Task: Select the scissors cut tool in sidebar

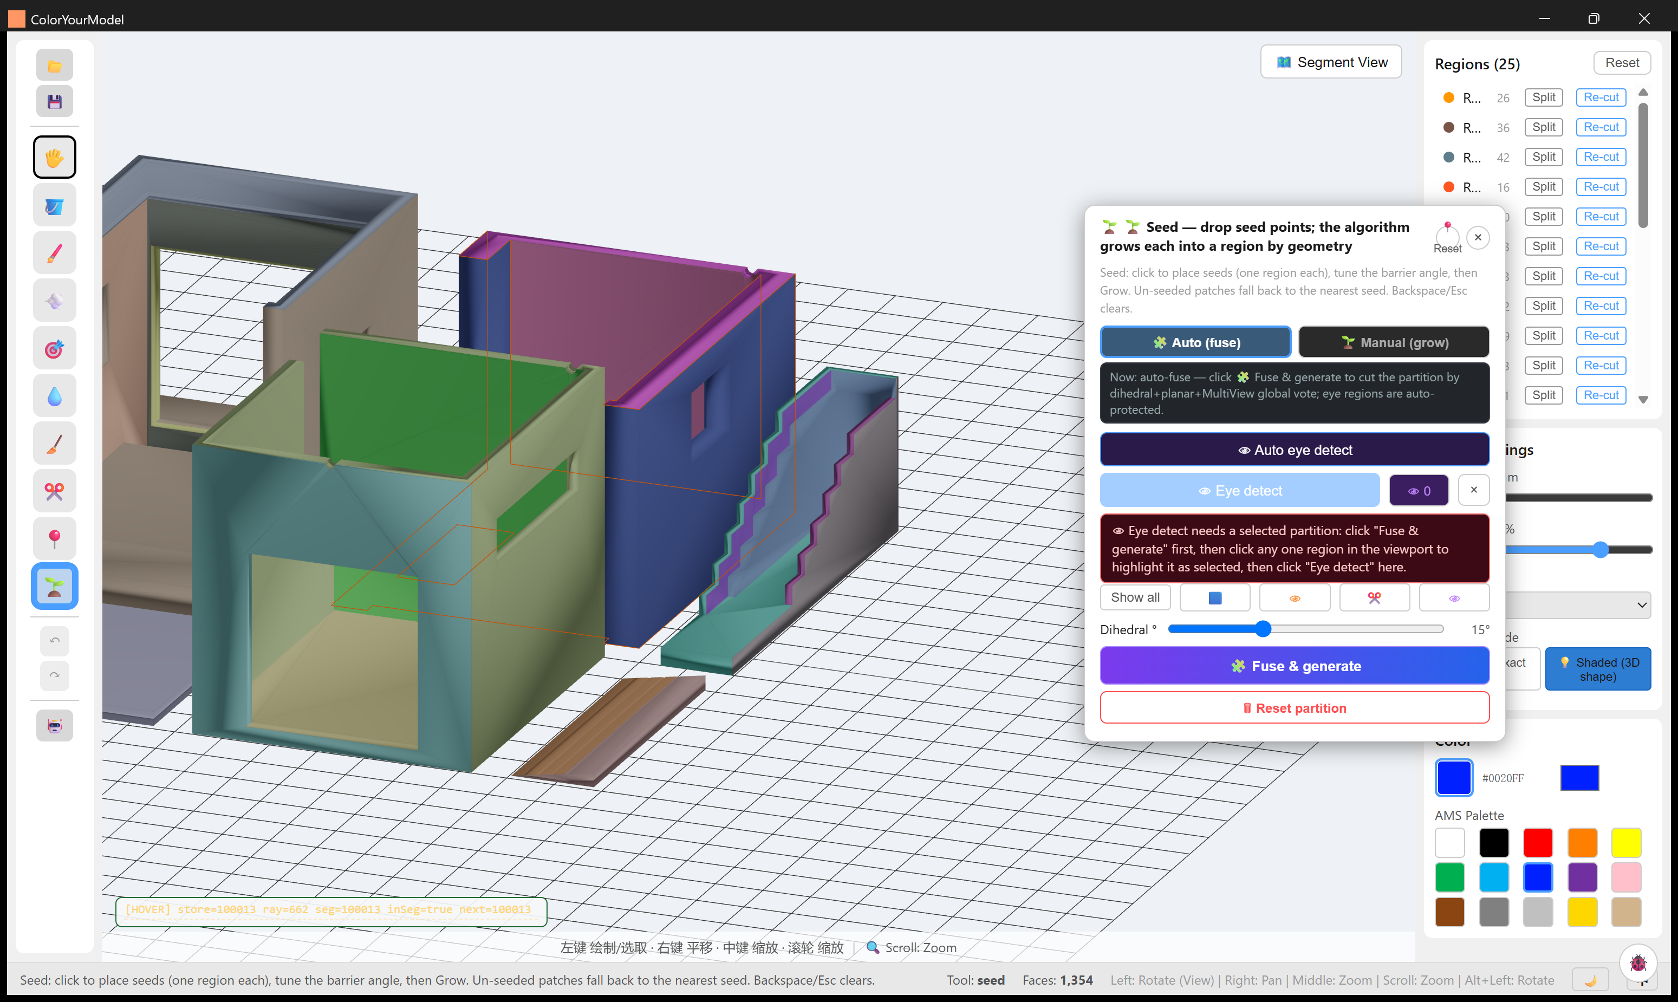Action: click(x=55, y=491)
